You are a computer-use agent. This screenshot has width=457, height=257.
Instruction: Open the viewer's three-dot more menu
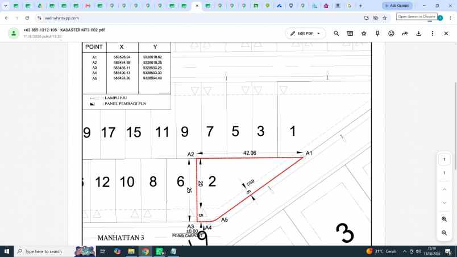pyautogui.click(x=432, y=34)
